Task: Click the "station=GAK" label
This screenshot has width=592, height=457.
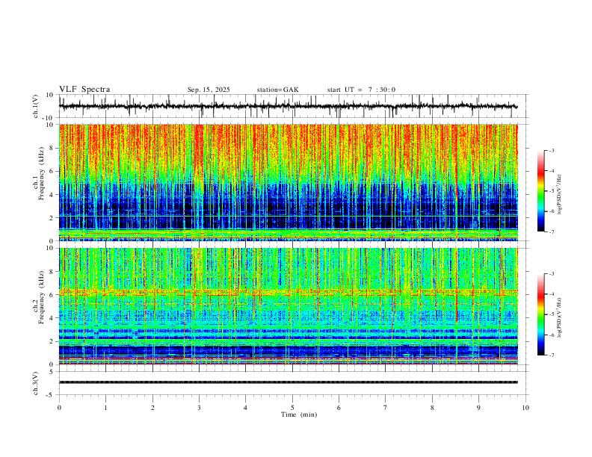Action: (277, 90)
